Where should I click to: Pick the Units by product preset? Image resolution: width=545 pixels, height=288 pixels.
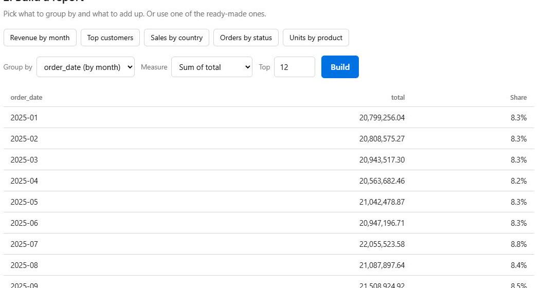316,38
